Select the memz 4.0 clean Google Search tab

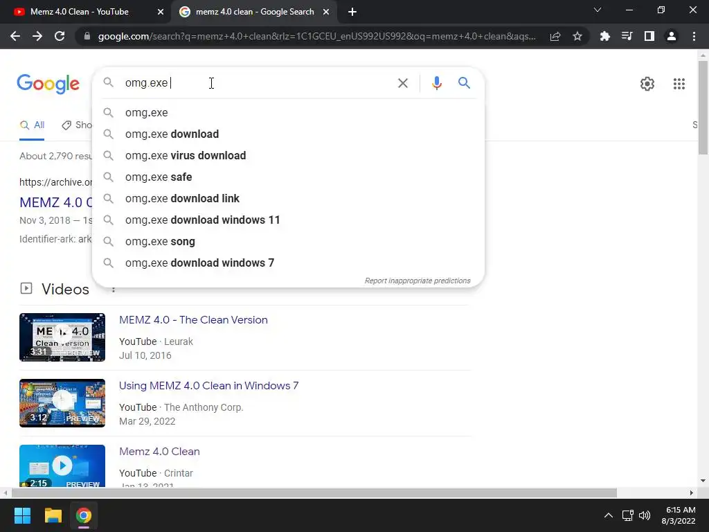tap(254, 12)
